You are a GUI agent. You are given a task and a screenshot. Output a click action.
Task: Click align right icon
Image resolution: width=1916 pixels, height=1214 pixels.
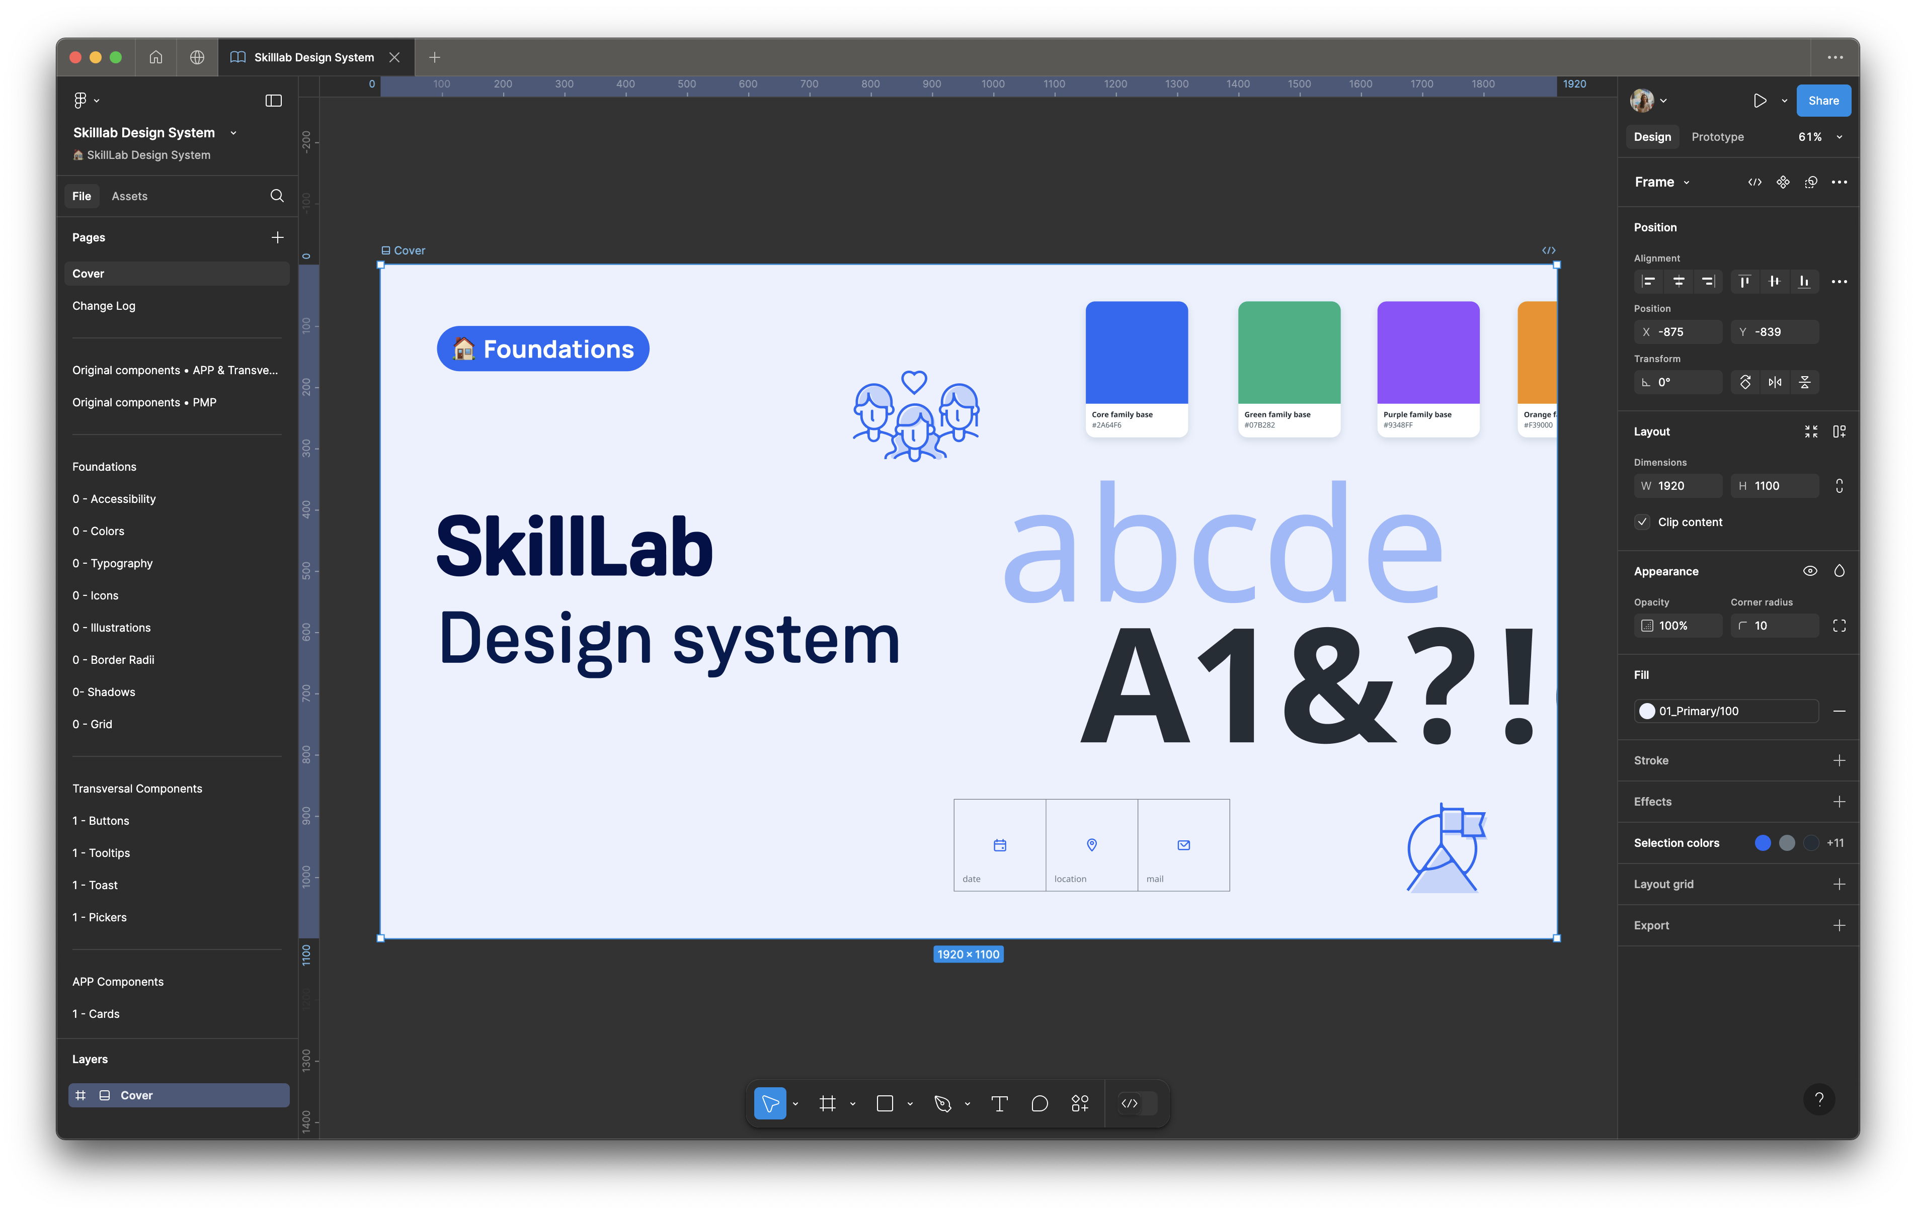[x=1708, y=281]
